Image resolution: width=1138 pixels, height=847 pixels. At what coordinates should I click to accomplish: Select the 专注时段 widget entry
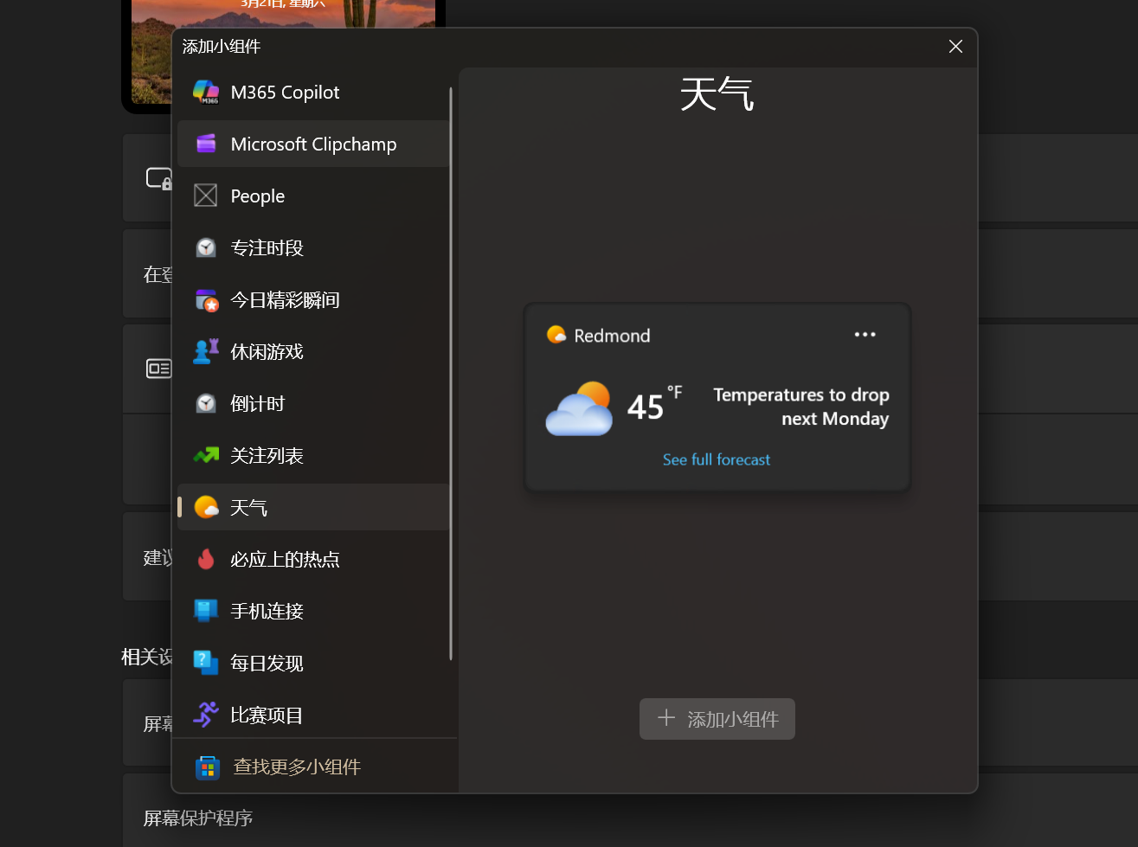pyautogui.click(x=313, y=247)
